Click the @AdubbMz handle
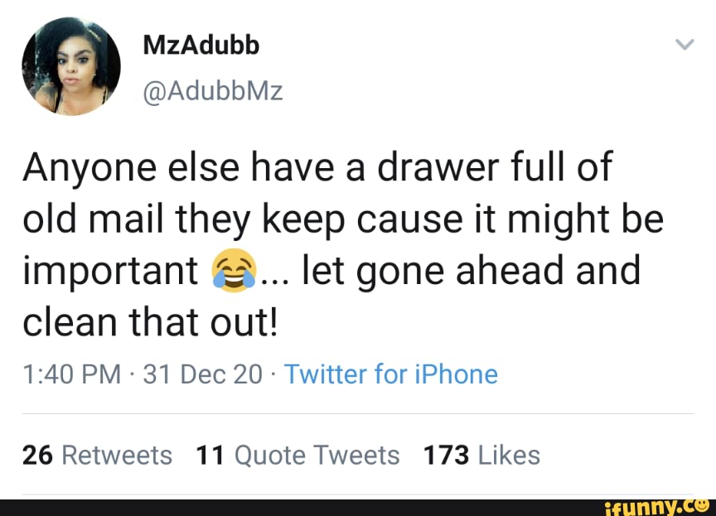Image resolution: width=716 pixels, height=516 pixels. click(x=214, y=91)
